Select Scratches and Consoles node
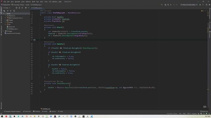Image resolution: width=211 pixels, height=118 pixels. 13,33
